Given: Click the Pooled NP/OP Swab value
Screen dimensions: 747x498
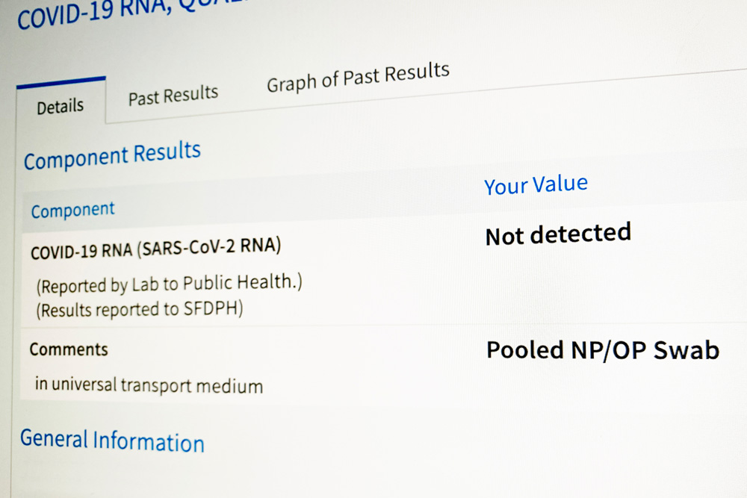Looking at the screenshot, I should click(x=603, y=350).
